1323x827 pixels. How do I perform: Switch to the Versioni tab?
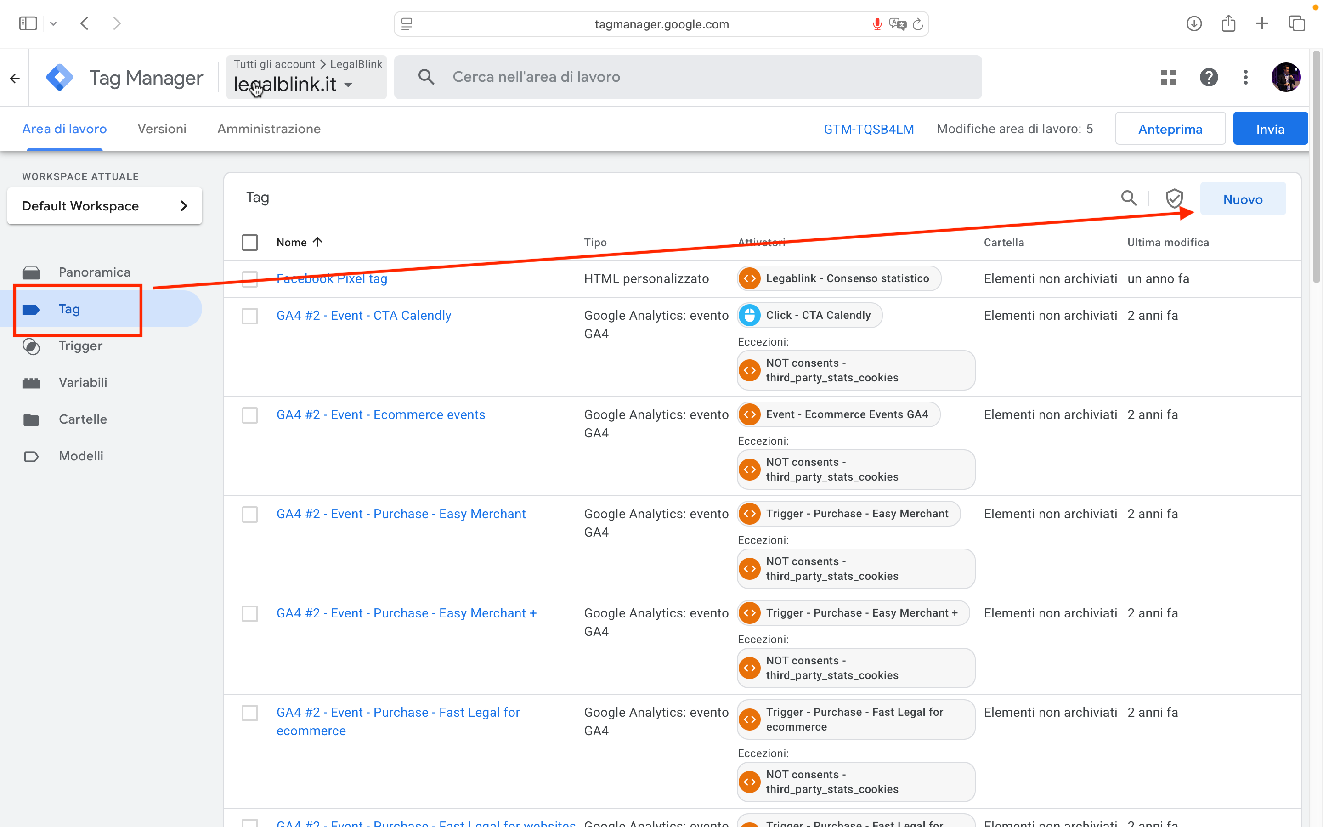pyautogui.click(x=162, y=129)
